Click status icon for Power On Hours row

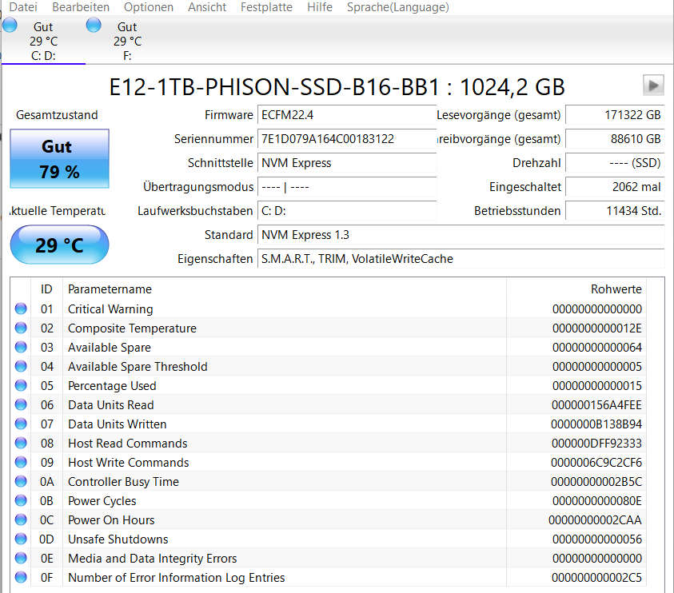(21, 519)
